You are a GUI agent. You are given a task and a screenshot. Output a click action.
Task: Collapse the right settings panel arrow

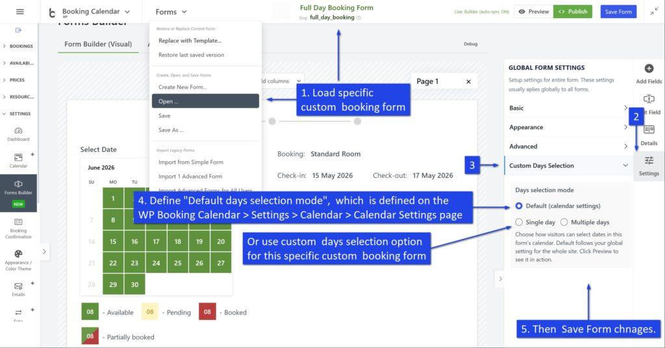[x=500, y=279]
